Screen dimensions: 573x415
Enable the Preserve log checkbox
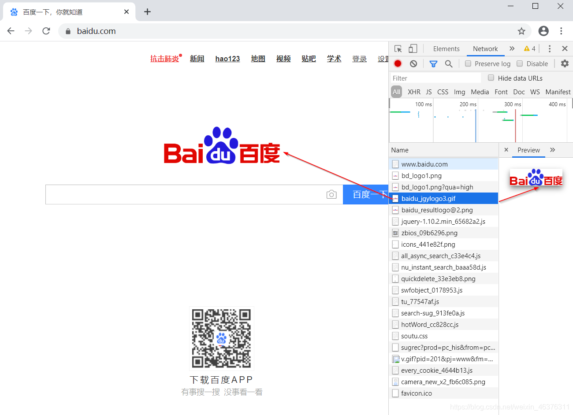click(468, 63)
